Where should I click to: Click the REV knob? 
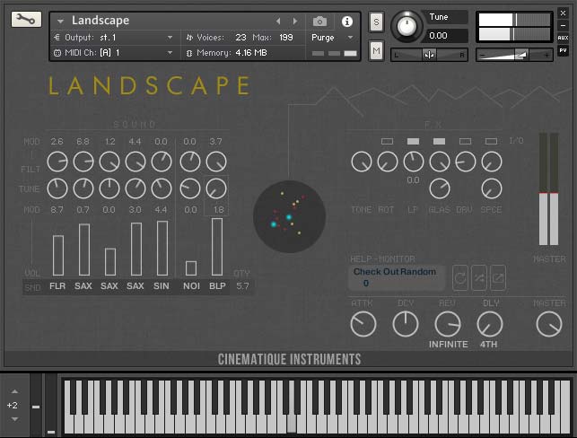click(448, 324)
